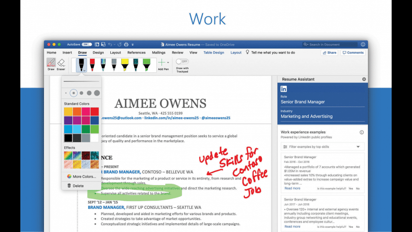This screenshot has height=232, width=412.
Task: Select the fourth pen thickness dot
Action: 90,93
